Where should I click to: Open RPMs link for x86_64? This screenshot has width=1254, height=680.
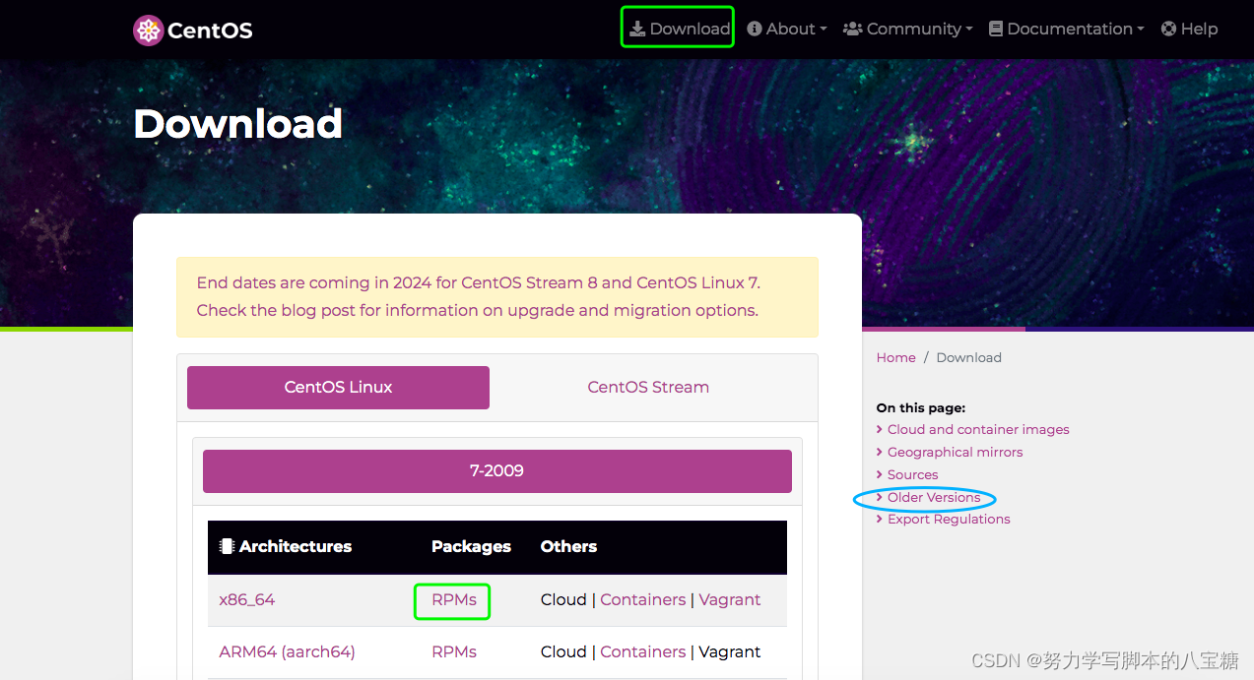454,599
